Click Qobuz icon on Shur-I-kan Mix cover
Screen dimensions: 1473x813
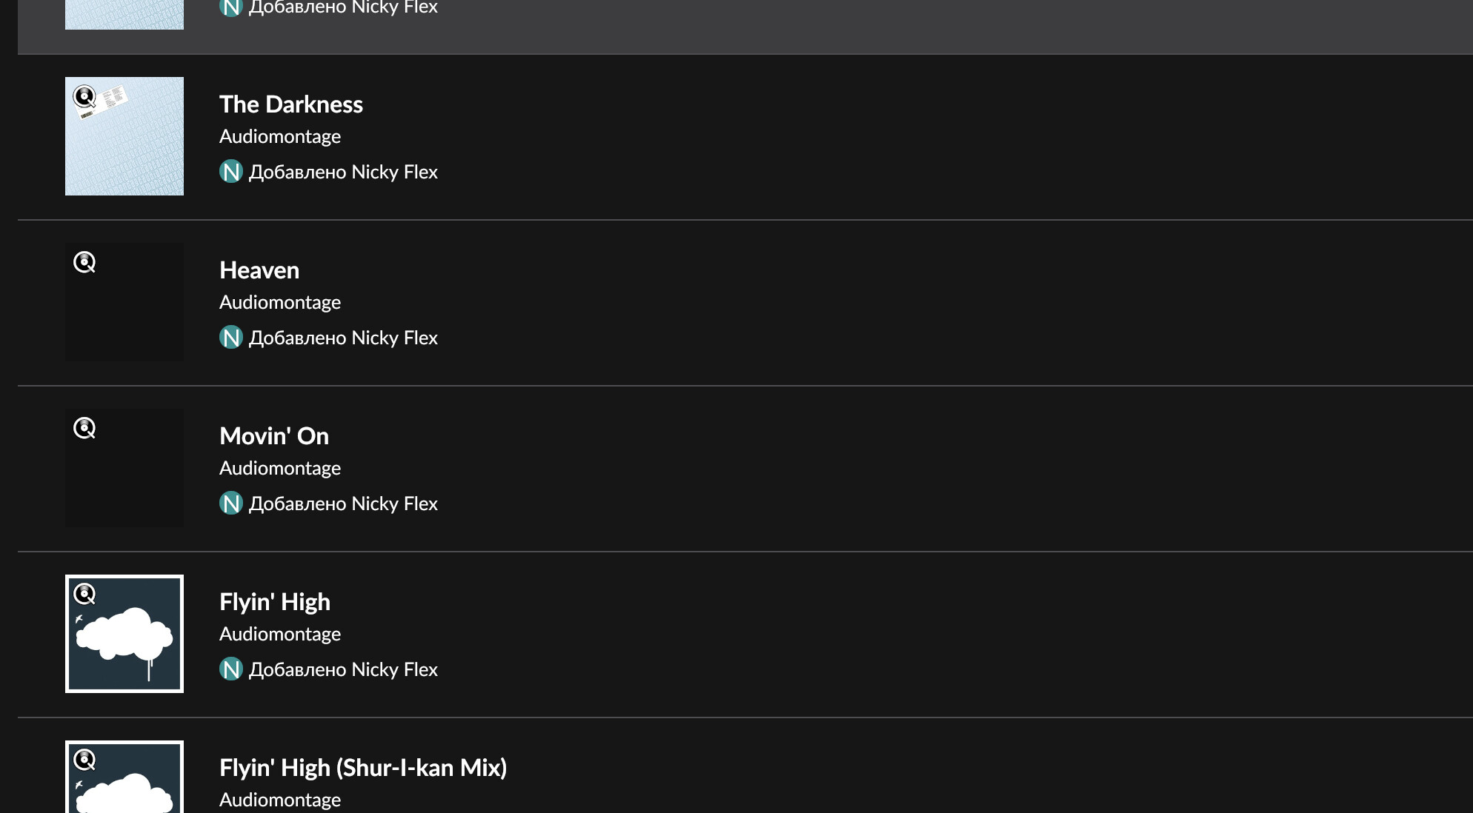84,760
